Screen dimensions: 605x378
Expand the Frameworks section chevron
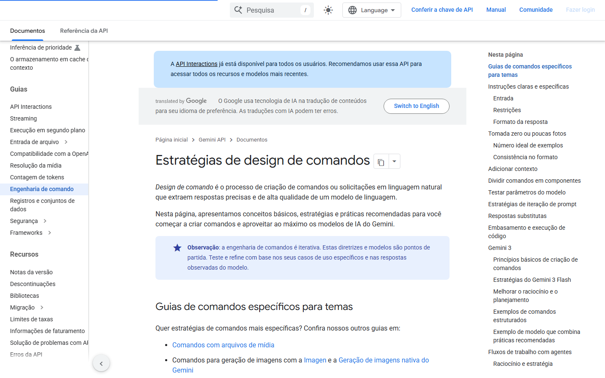point(50,233)
